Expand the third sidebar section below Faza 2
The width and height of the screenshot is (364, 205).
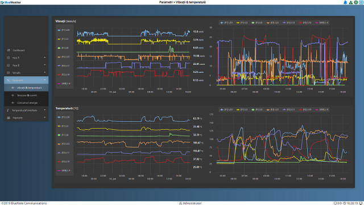26,73
